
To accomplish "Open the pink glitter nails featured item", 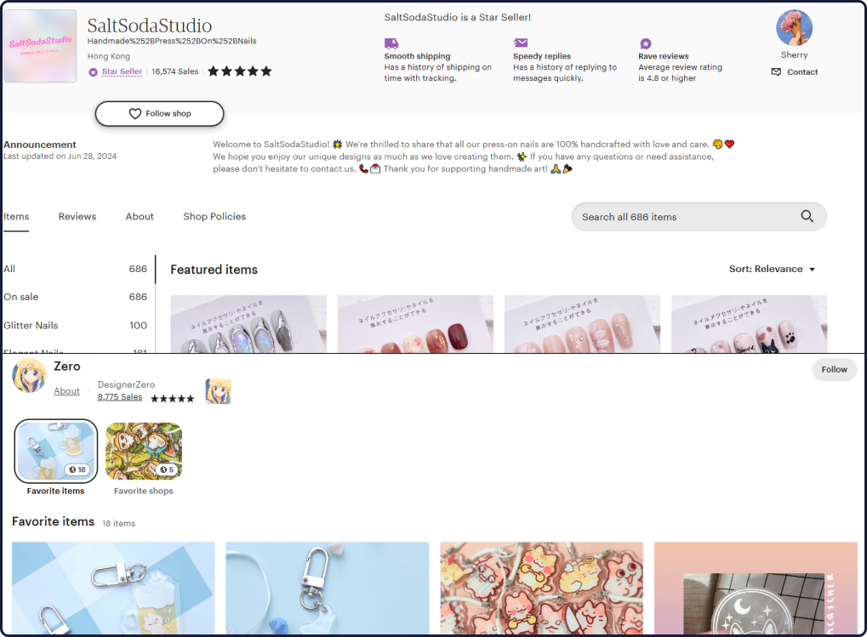I will (x=582, y=324).
